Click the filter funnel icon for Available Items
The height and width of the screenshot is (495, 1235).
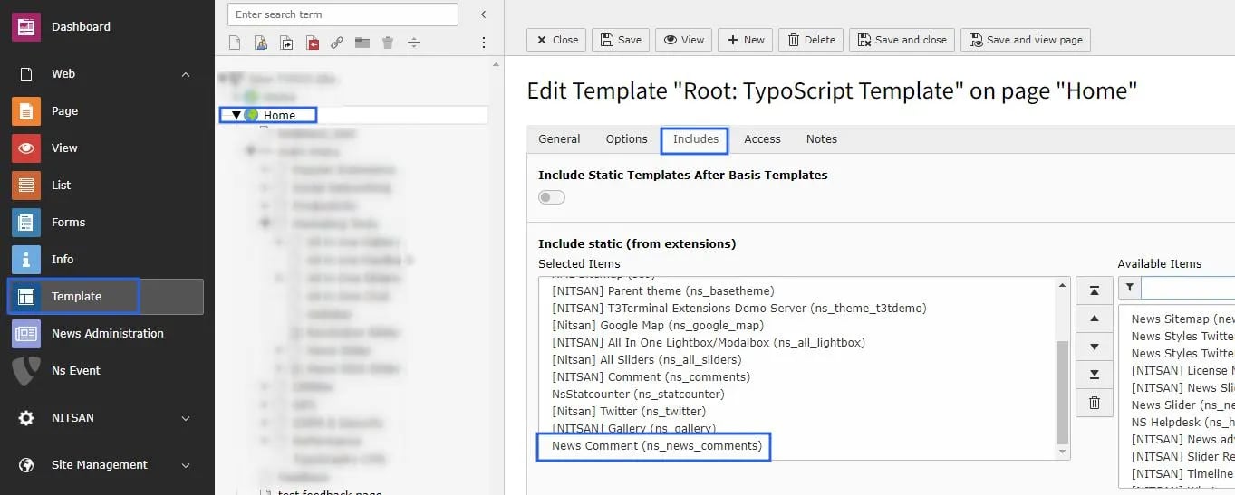[x=1129, y=288]
